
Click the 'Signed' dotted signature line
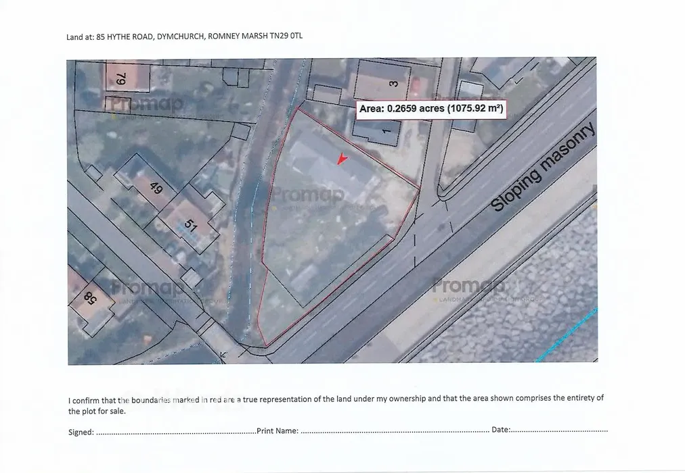175,433
